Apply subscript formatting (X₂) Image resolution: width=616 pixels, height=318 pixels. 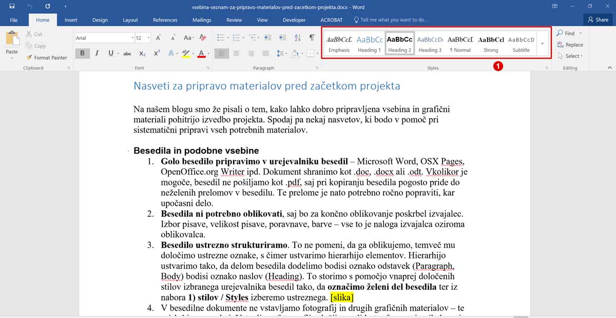(142, 53)
